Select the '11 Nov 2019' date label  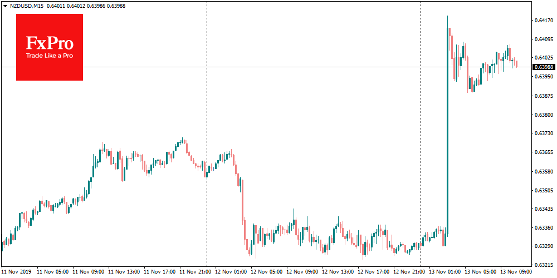[16, 272]
